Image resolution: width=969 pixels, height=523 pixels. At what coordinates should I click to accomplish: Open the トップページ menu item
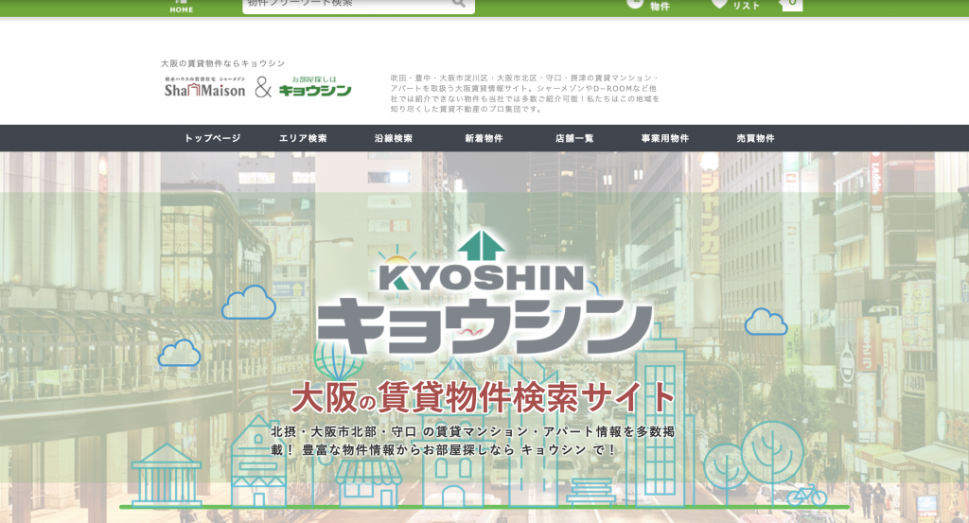pos(212,138)
